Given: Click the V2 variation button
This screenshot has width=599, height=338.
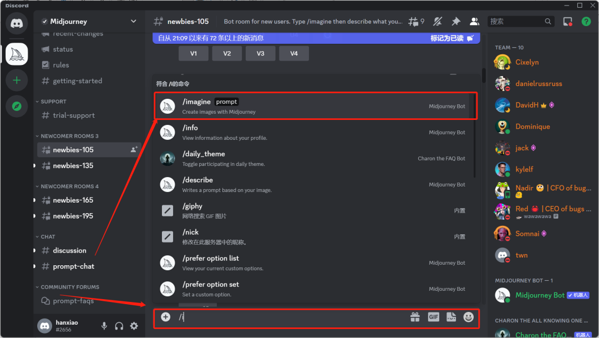Looking at the screenshot, I should (x=227, y=53).
